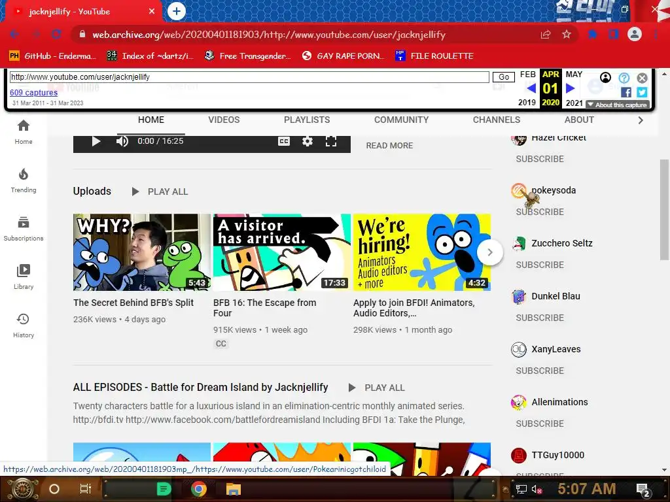
Task: Open TTGuy10000 channel avatar
Action: pyautogui.click(x=519, y=455)
